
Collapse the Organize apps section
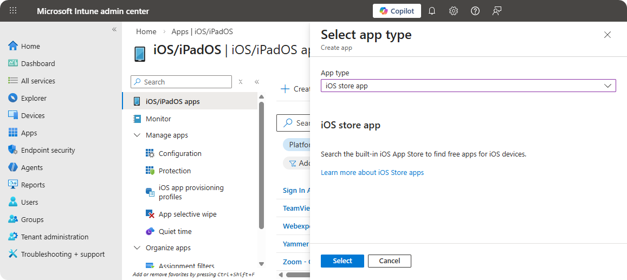pyautogui.click(x=137, y=248)
